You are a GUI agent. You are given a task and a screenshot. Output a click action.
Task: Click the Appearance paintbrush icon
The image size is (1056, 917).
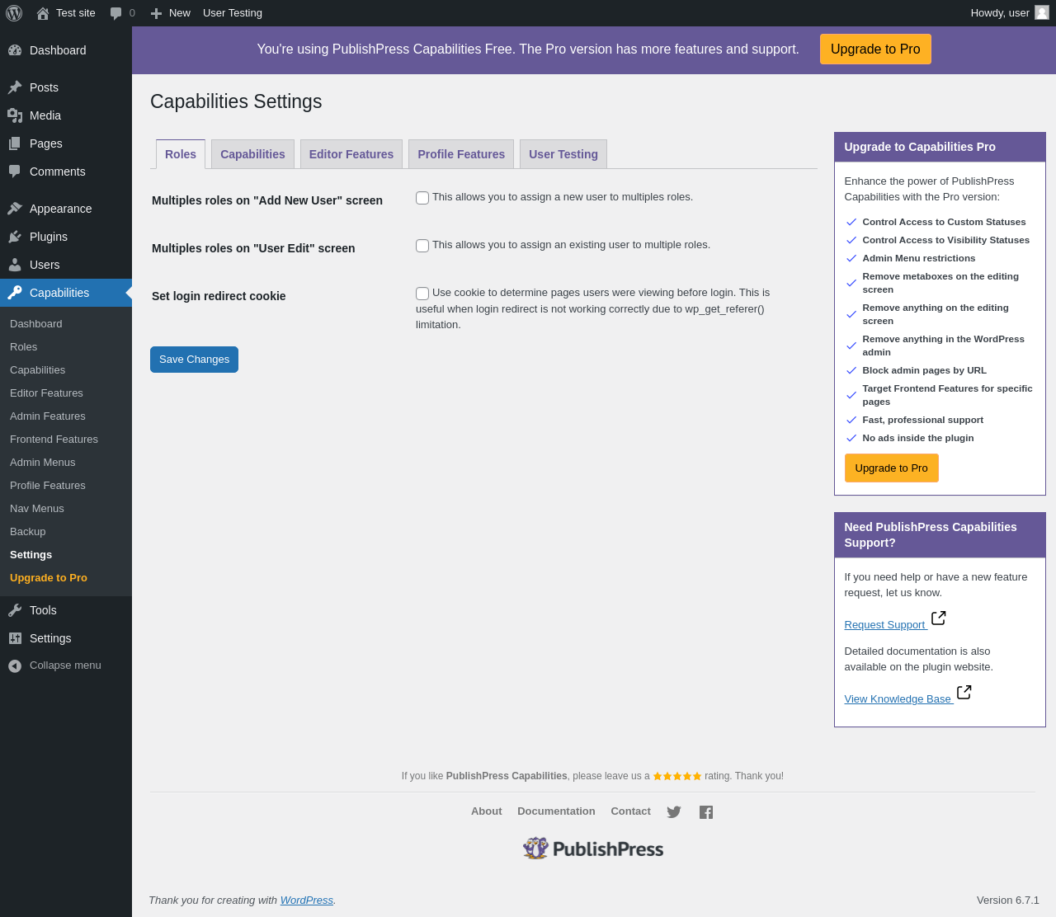pyautogui.click(x=15, y=209)
